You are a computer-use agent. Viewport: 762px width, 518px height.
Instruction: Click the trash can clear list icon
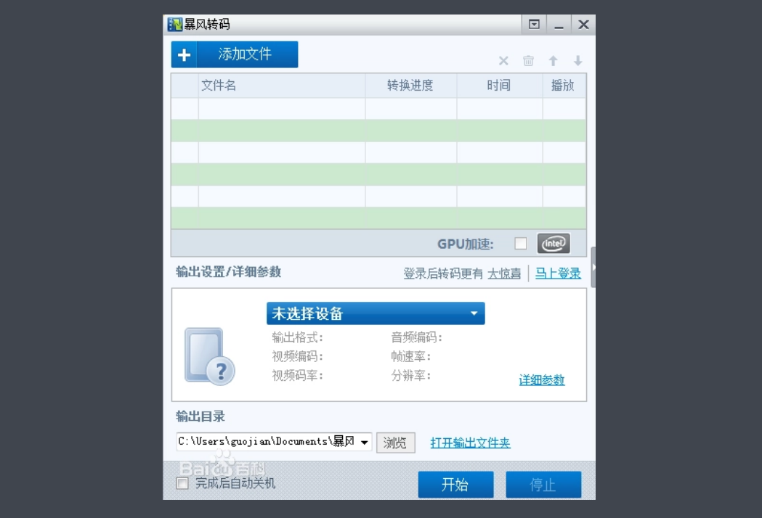pyautogui.click(x=528, y=61)
